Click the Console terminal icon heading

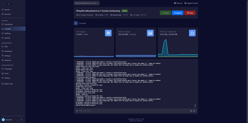tap(76, 23)
